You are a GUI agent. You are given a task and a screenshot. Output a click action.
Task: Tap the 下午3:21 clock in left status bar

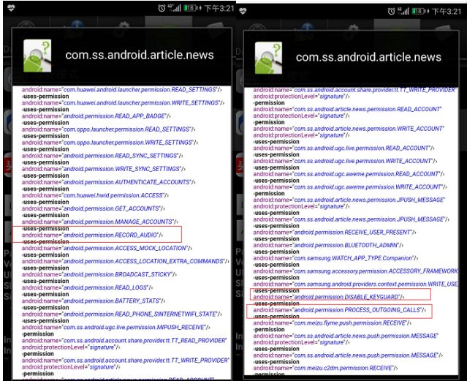pyautogui.click(x=219, y=8)
